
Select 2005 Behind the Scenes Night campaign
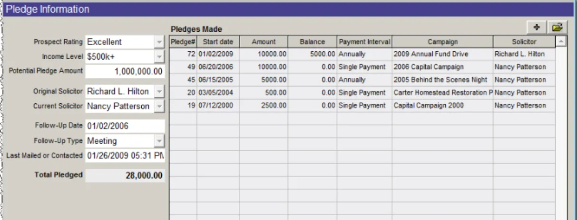click(442, 80)
